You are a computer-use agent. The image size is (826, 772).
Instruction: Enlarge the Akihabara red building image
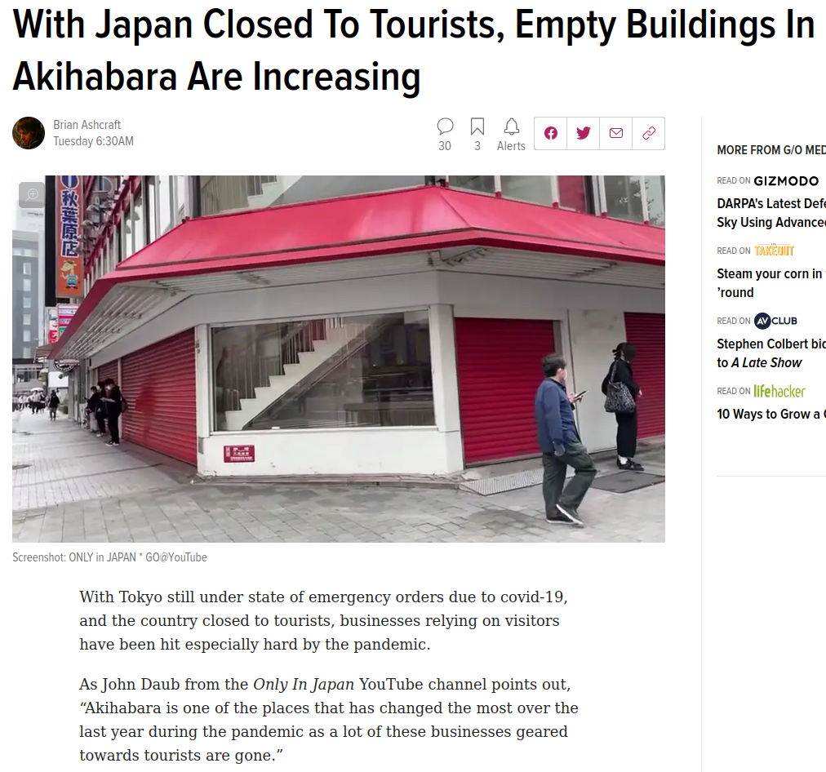339,358
